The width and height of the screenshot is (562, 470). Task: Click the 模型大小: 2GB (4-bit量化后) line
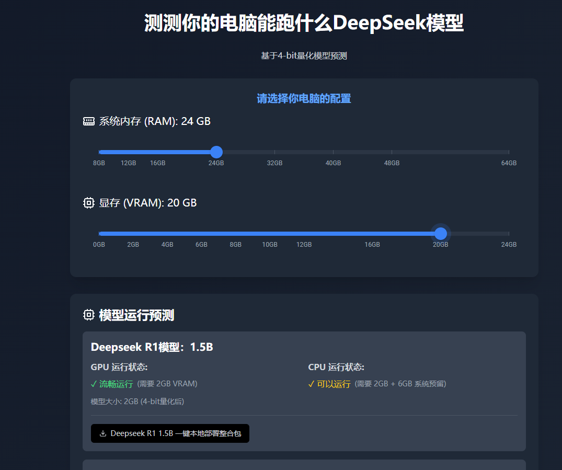click(137, 402)
